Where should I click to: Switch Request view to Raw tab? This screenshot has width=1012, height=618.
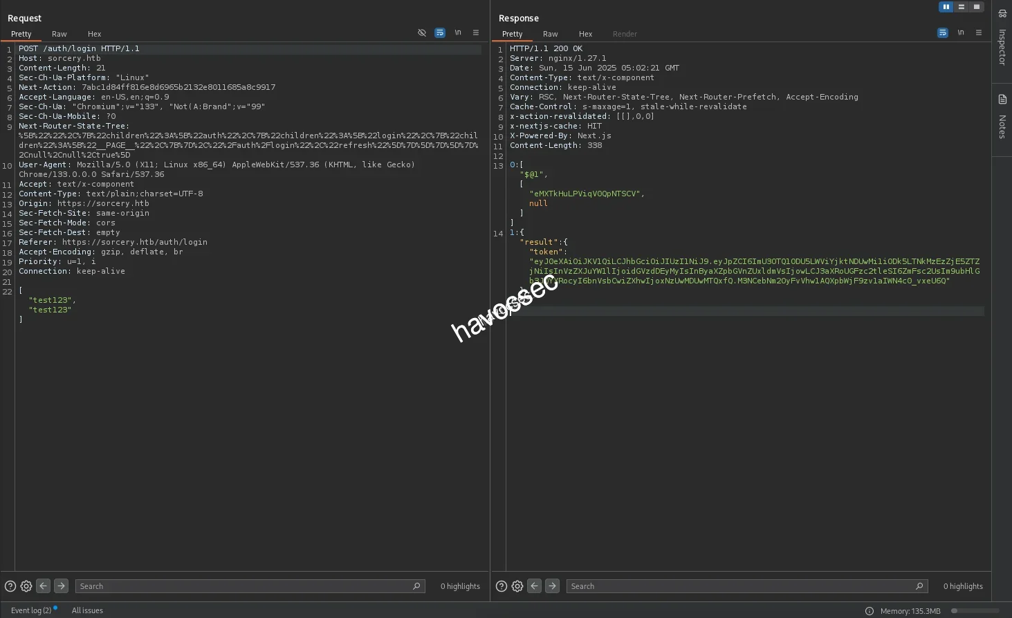(x=59, y=34)
